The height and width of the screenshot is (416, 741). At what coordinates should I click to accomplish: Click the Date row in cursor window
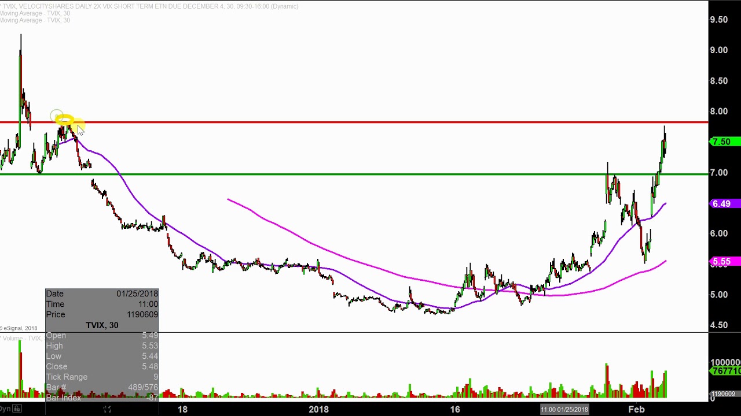pos(102,294)
